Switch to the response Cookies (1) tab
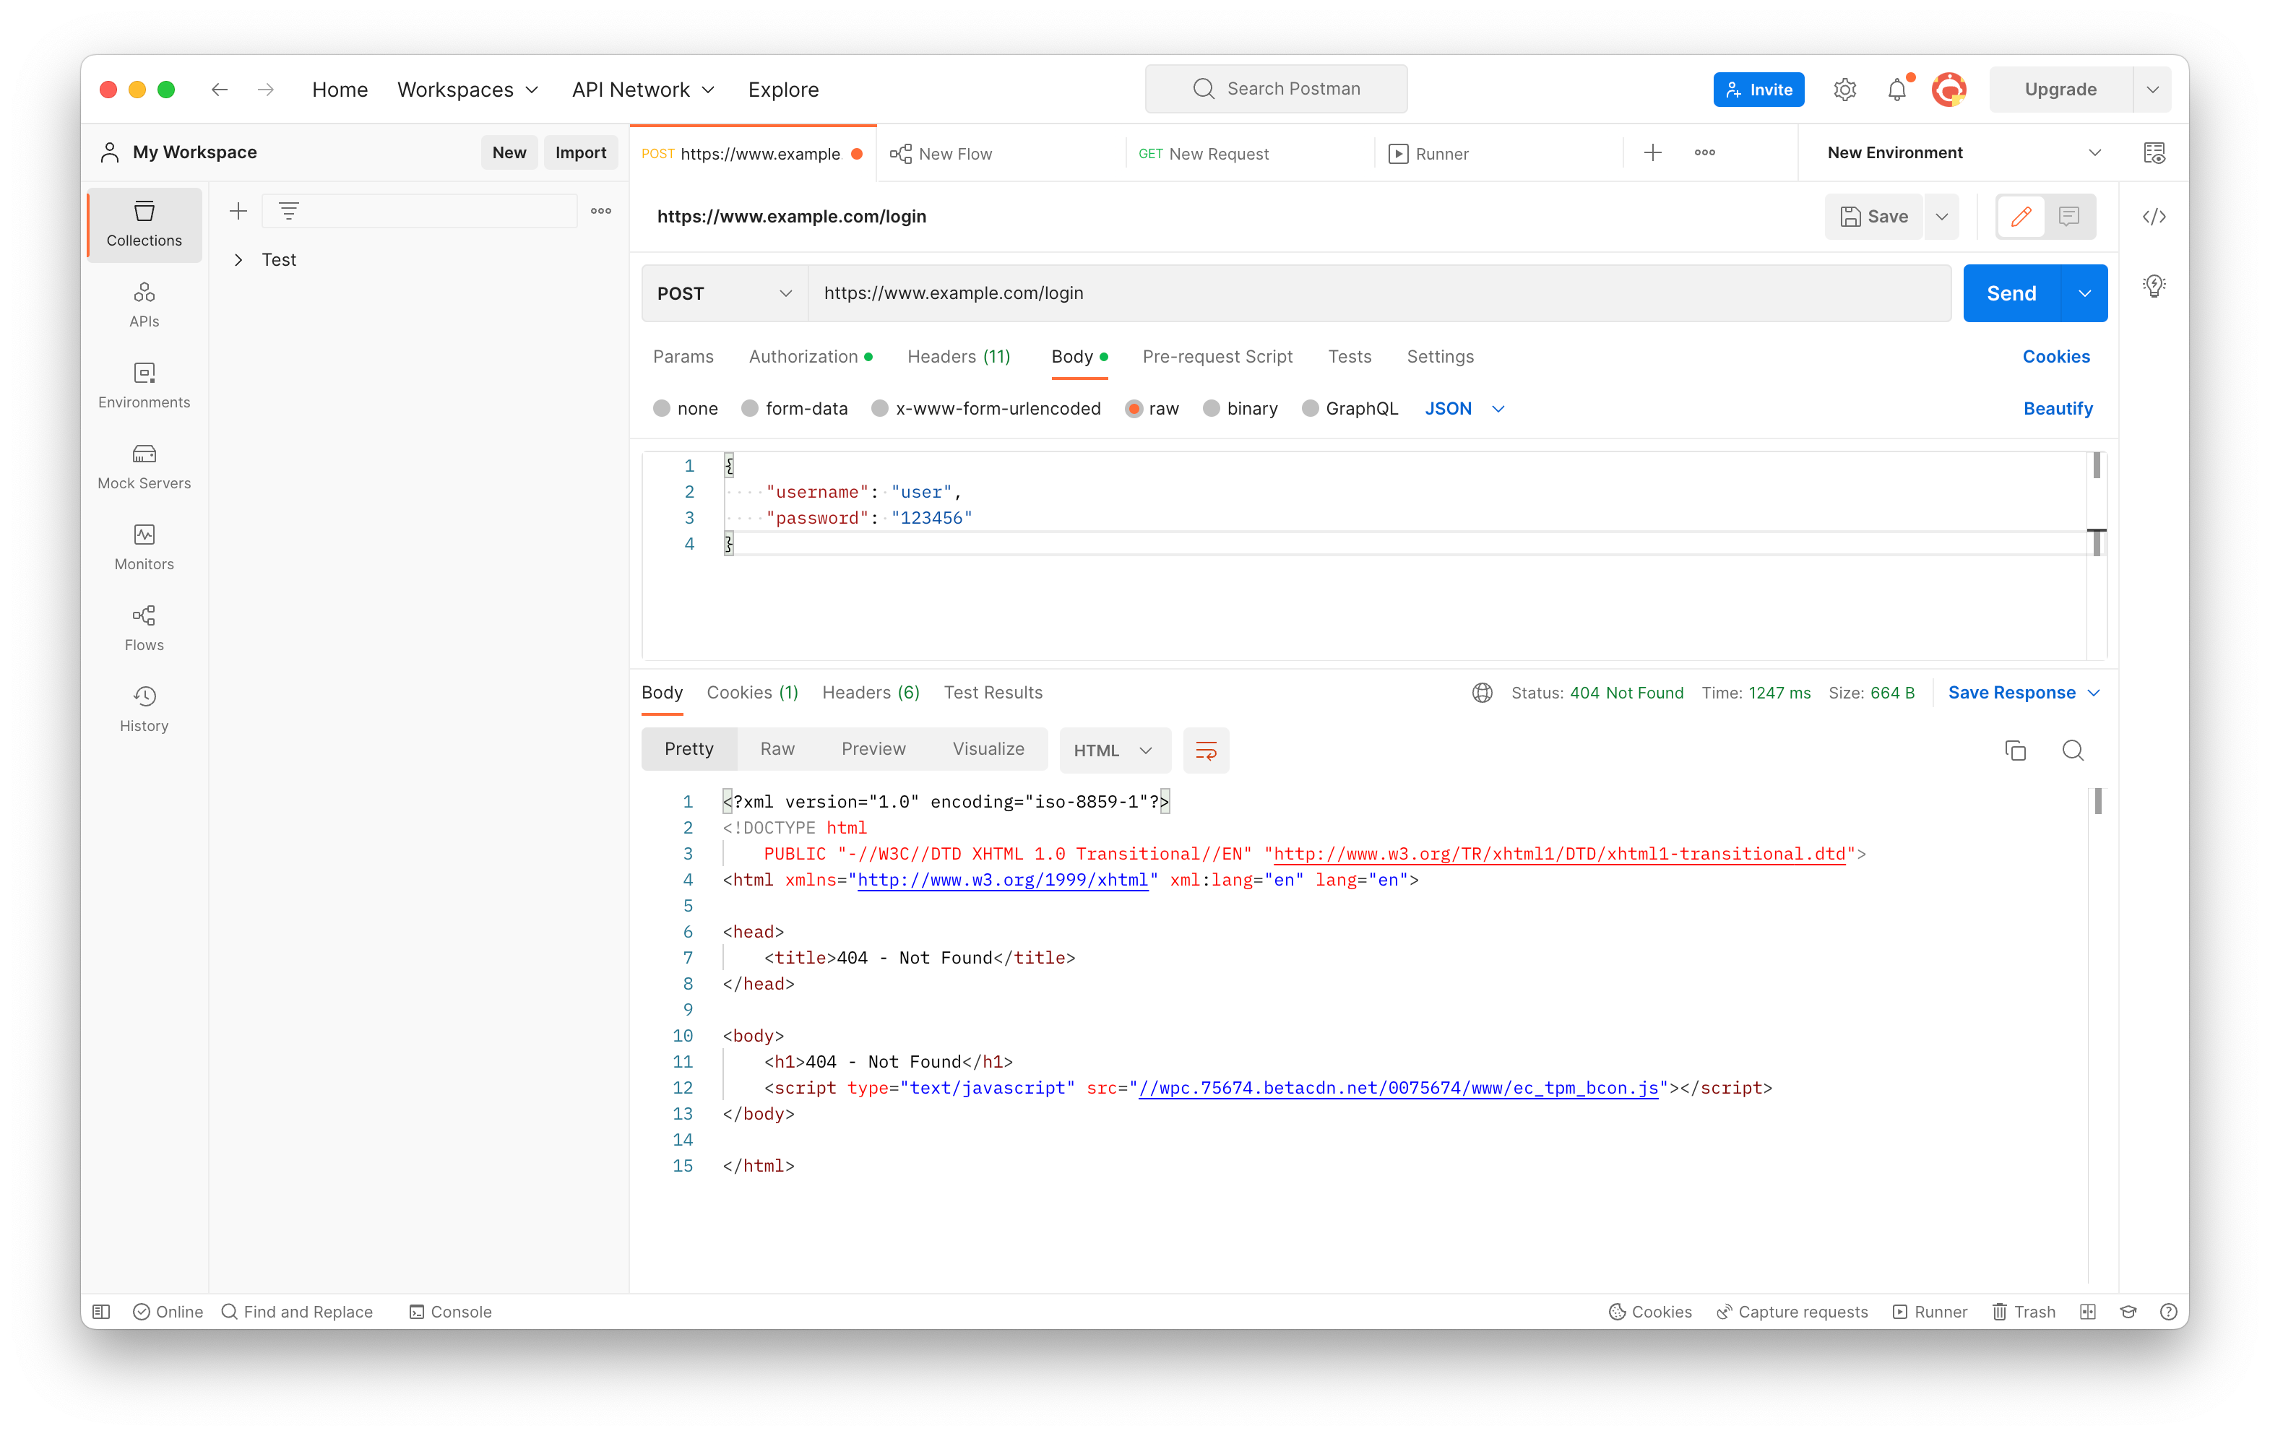This screenshot has height=1436, width=2270. tap(752, 693)
